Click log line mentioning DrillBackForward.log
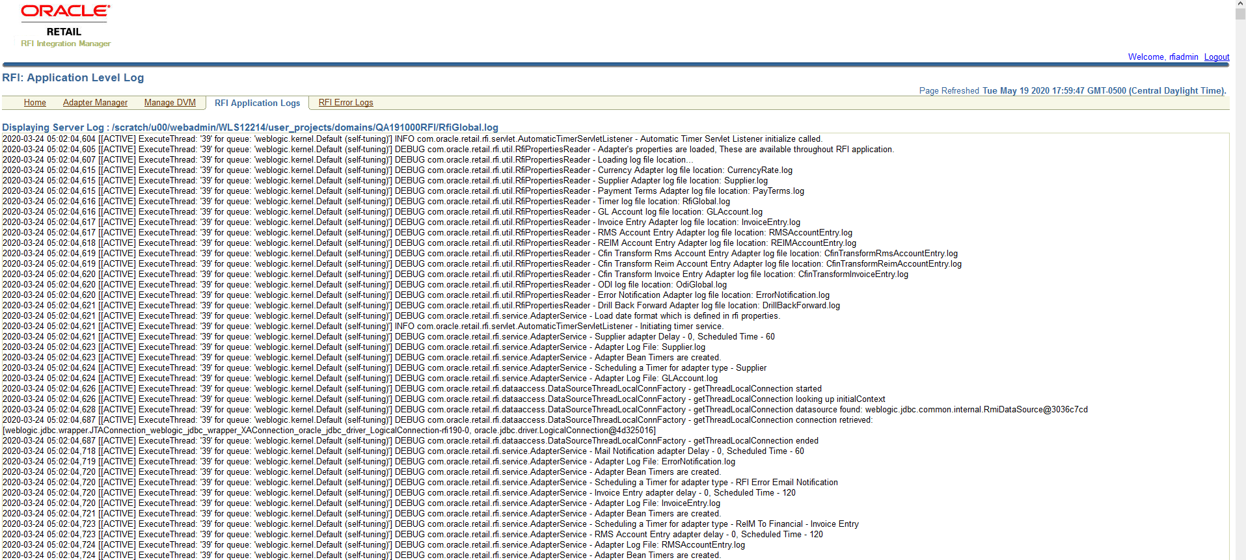Screen dimensions: 1246x560 422,306
